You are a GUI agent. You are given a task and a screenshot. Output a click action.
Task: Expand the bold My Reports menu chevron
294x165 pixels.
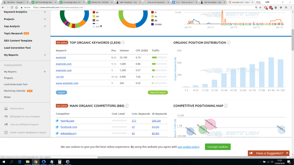pos(45,55)
